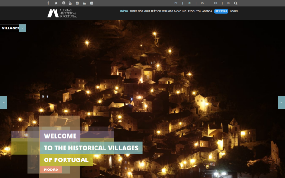The width and height of the screenshot is (285, 178).
Task: Click the Welcome banner text
Action: (60, 136)
